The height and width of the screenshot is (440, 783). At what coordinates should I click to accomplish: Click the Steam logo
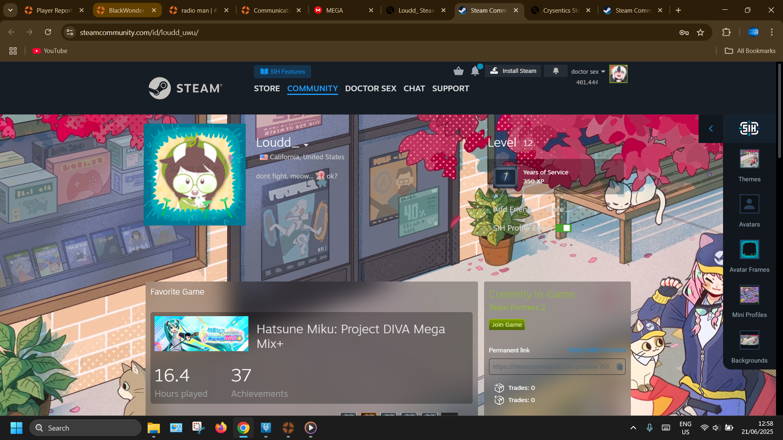click(x=186, y=88)
